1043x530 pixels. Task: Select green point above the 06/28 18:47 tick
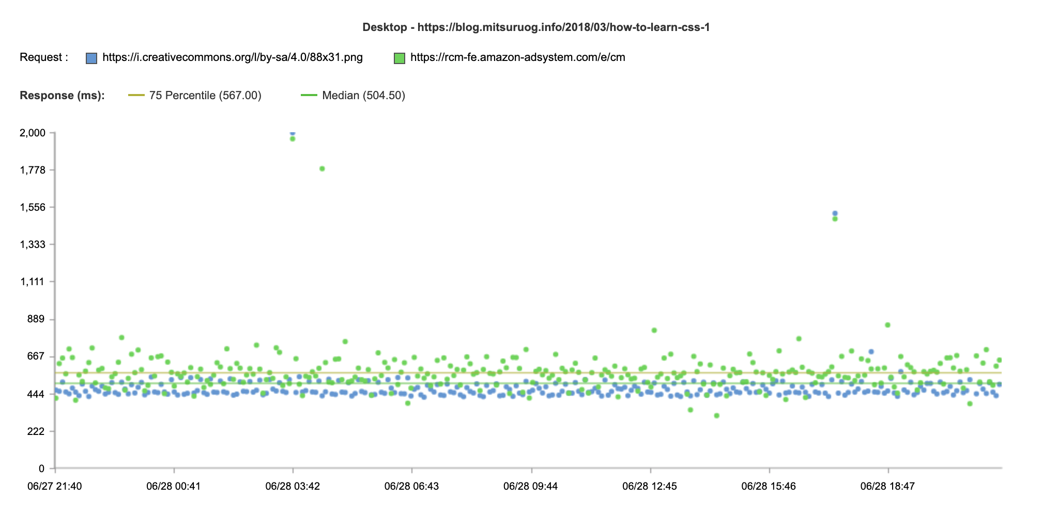pos(887,325)
